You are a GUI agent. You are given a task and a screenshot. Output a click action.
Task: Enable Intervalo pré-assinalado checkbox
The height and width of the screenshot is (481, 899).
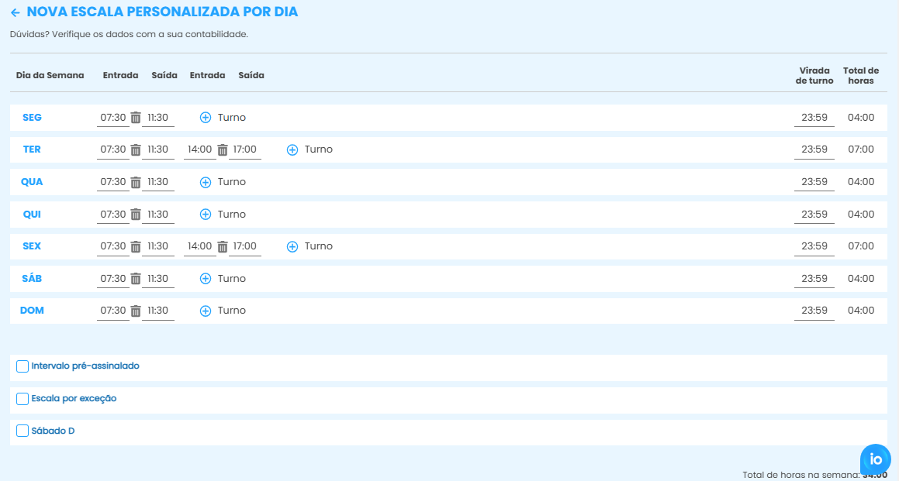[22, 366]
